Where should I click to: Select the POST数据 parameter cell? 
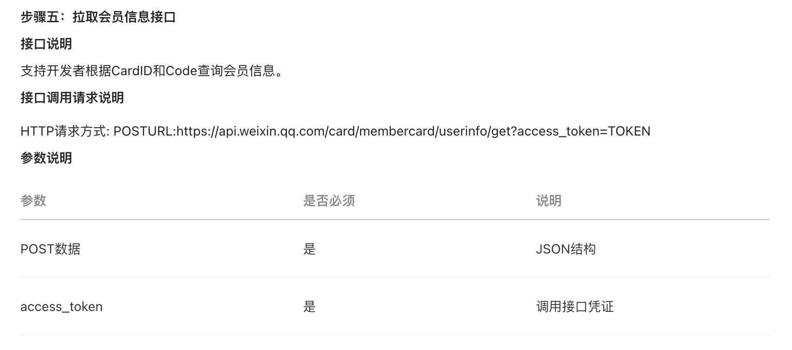pos(51,249)
